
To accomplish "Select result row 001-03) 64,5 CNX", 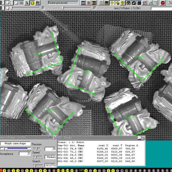I will pos(96,155).
